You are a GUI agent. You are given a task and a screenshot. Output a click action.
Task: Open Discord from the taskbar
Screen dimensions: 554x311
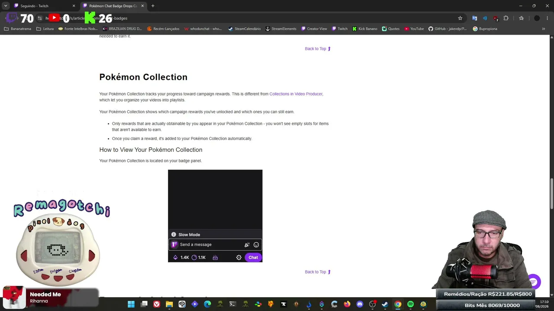360,304
